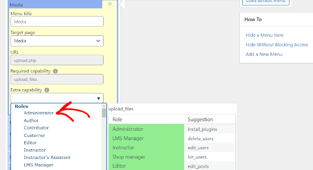Select Administrator in the Roles list

(39, 113)
